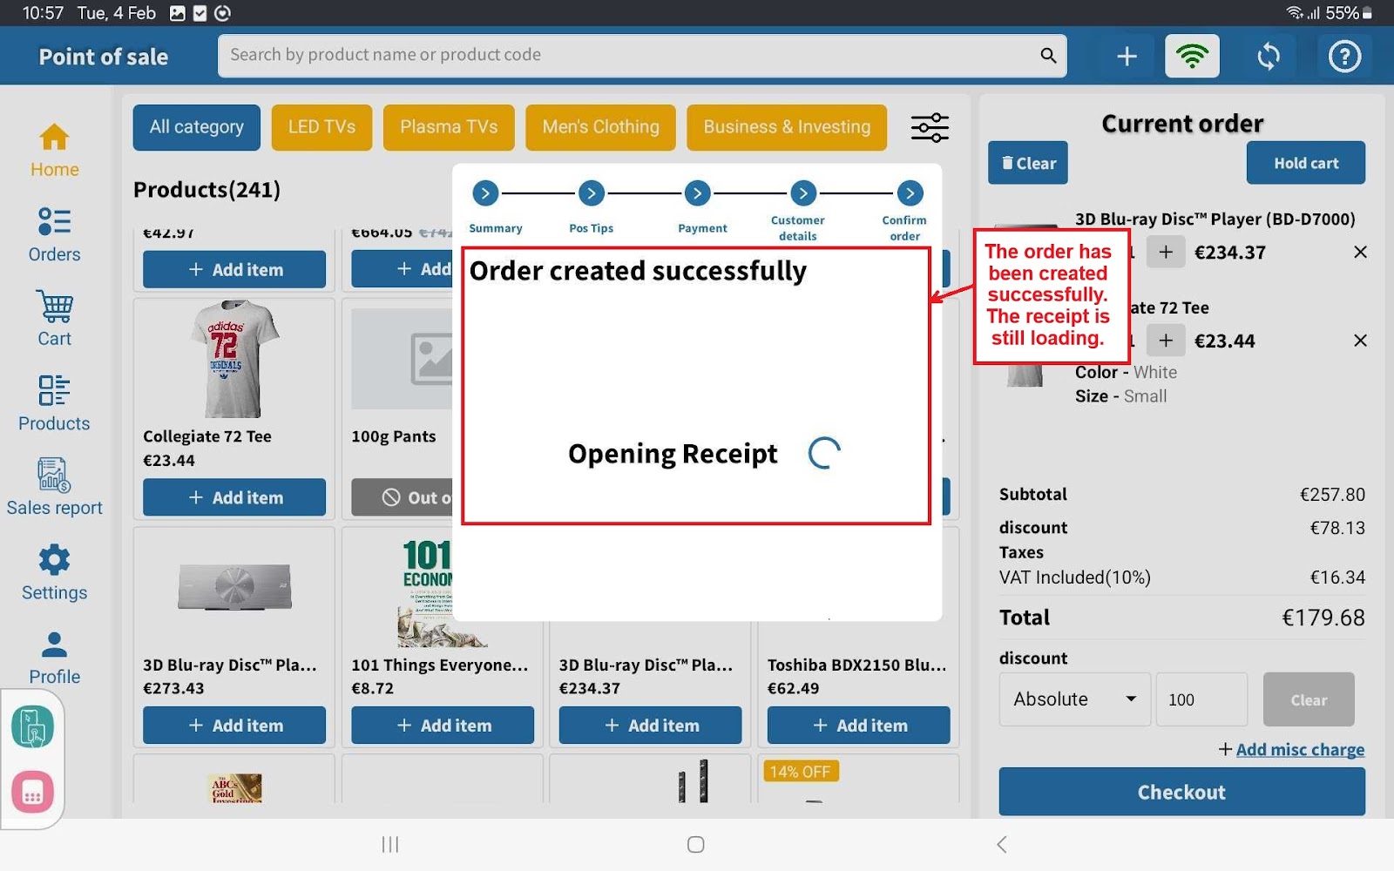Click the plus icon in top bar
The height and width of the screenshot is (871, 1394).
click(1127, 57)
